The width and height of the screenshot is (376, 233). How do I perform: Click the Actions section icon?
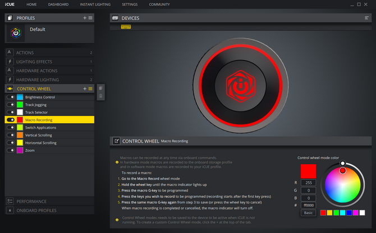(10, 53)
